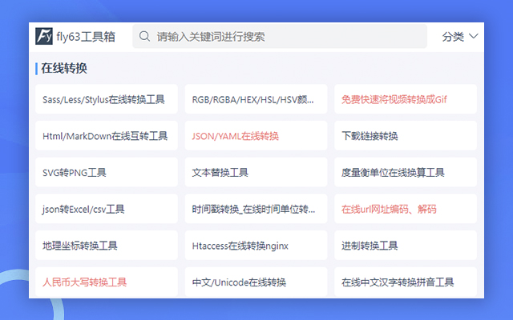Open Sass/Less/Stylus在线转换工具
The width and height of the screenshot is (513, 320).
click(107, 99)
